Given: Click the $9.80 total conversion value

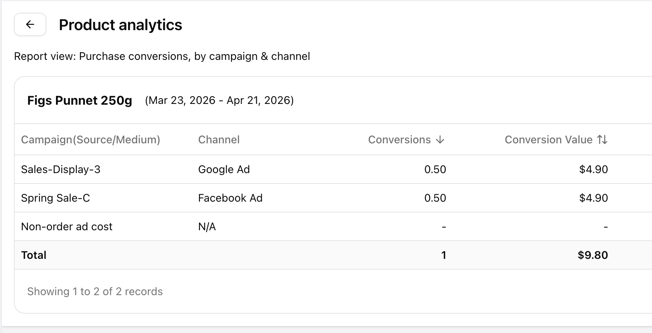Looking at the screenshot, I should coord(593,255).
